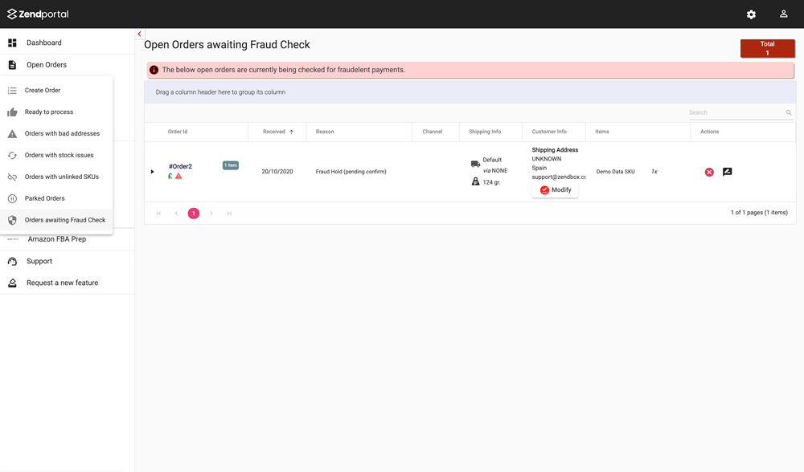Open the settings gear icon
804x472 pixels.
751,14
